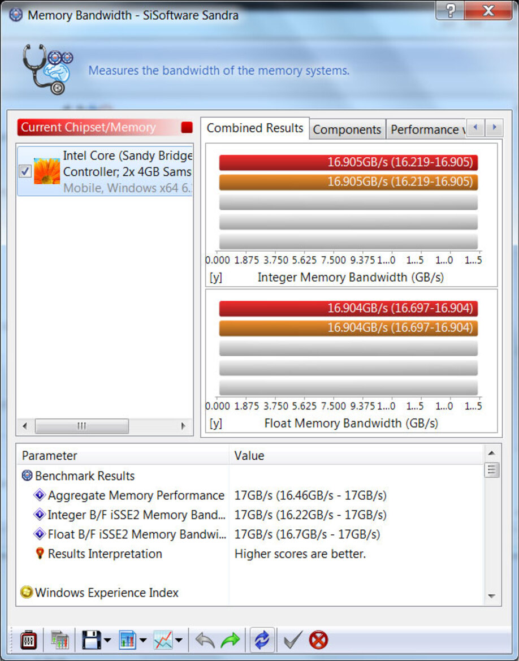Click the lightbulb icon beside Results Interpretation
This screenshot has height=661, width=519.
pos(40,553)
